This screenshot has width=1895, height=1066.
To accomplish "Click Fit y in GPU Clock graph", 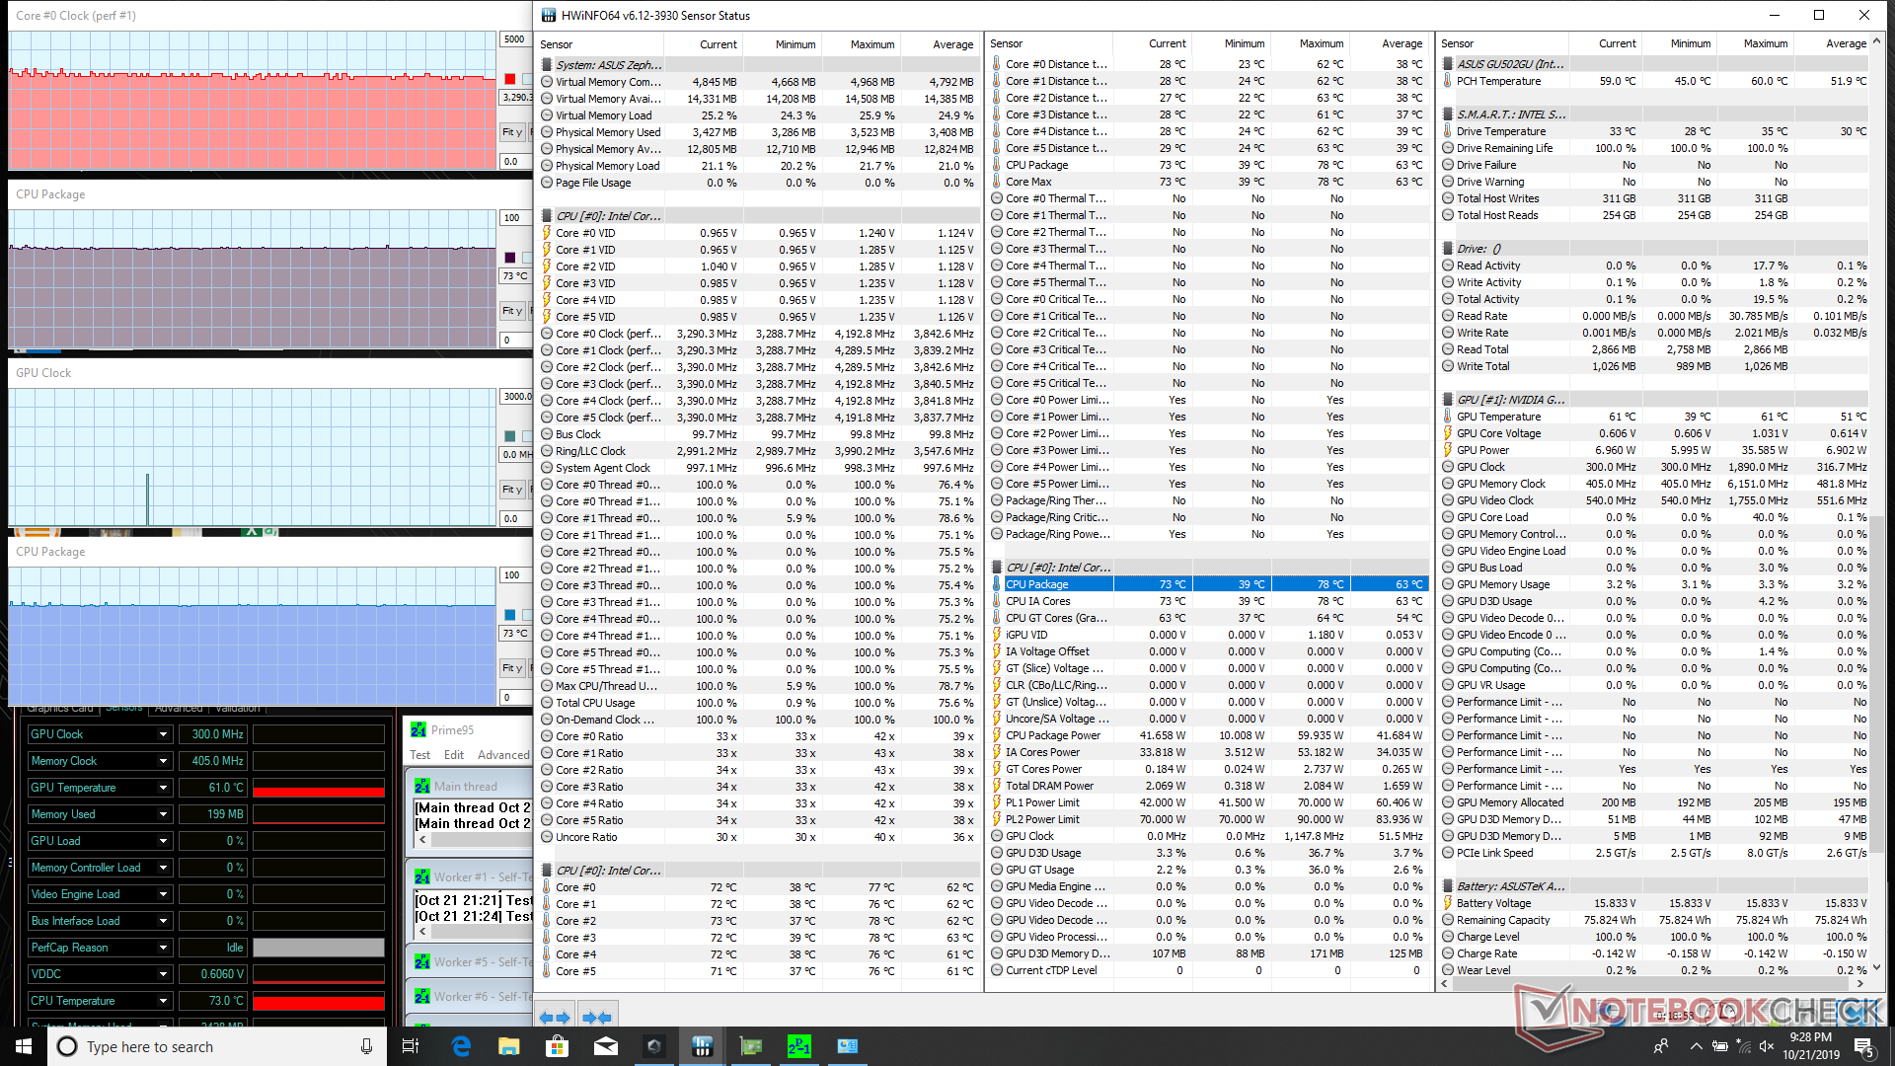I will (511, 490).
